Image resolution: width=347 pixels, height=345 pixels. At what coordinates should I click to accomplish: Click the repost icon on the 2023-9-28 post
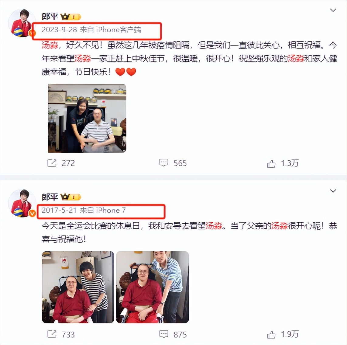click(52, 163)
